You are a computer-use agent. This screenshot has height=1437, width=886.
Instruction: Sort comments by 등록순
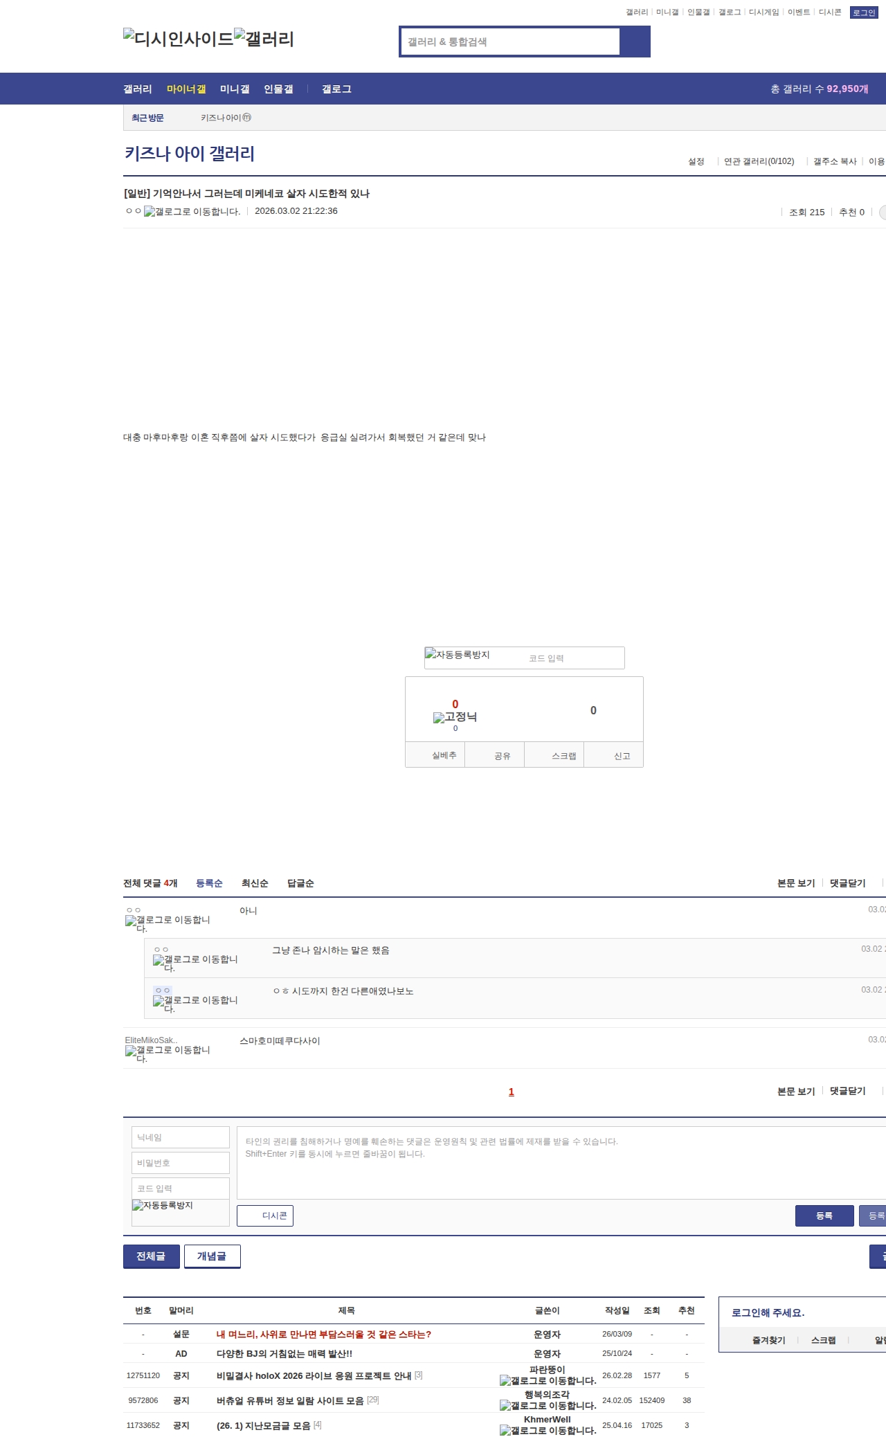tap(209, 883)
